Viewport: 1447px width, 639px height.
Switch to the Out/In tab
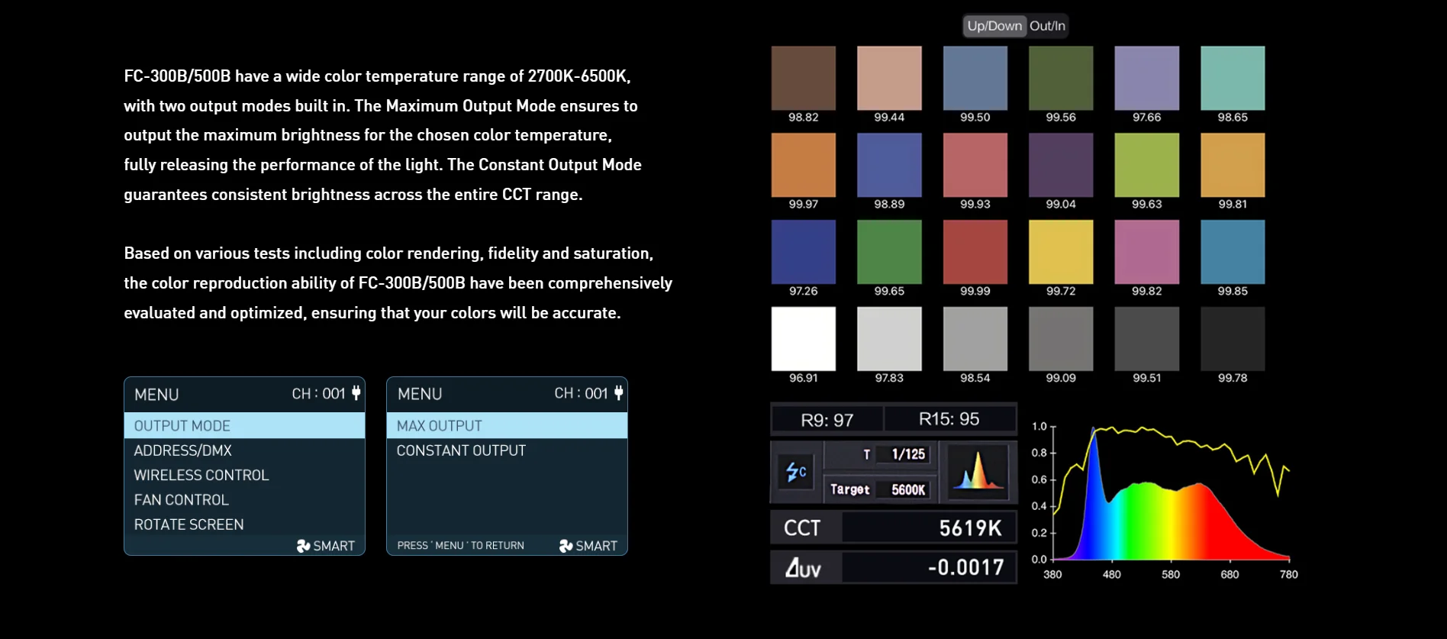[1047, 26]
